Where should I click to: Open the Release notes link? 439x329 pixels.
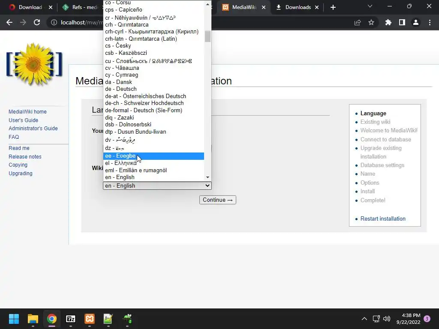pos(25,157)
